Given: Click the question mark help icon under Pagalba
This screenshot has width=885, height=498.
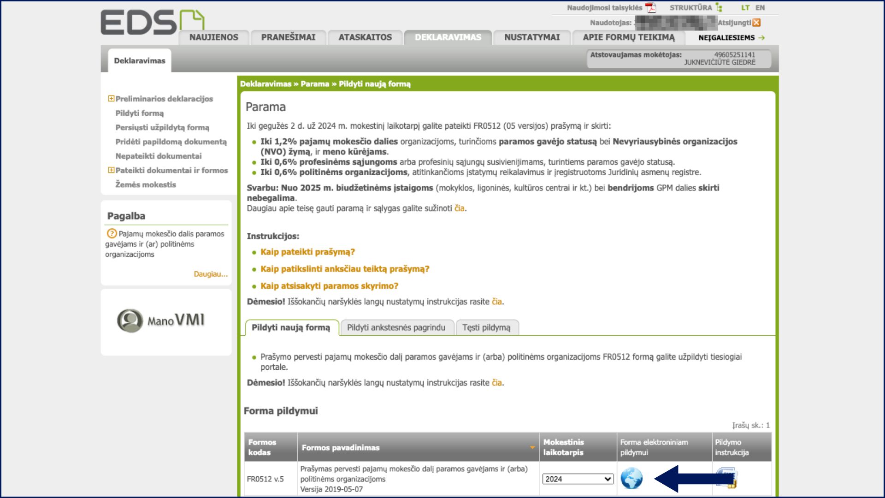Looking at the screenshot, I should click(x=112, y=233).
